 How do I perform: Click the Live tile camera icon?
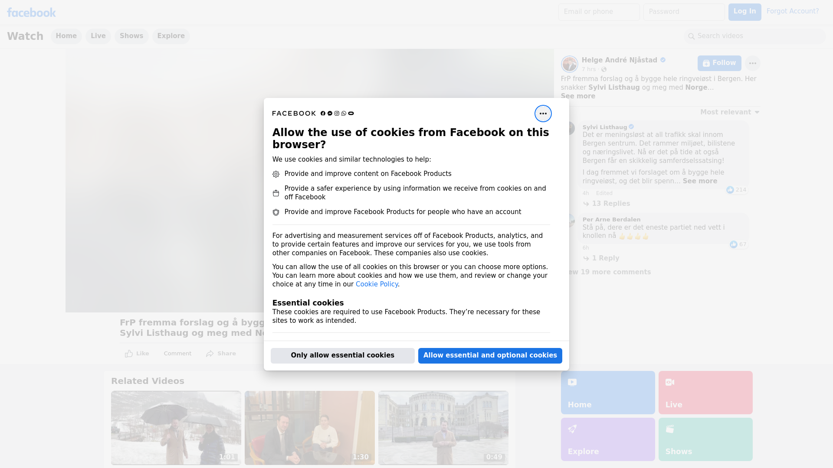[669, 382]
